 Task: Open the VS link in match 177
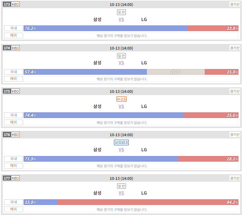click(121, 193)
